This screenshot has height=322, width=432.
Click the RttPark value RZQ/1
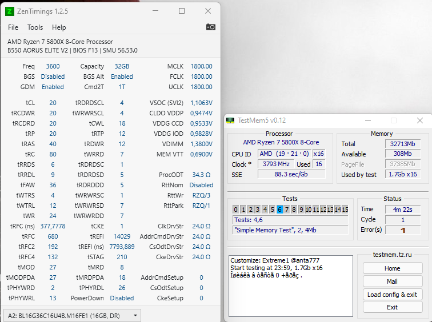(201, 206)
